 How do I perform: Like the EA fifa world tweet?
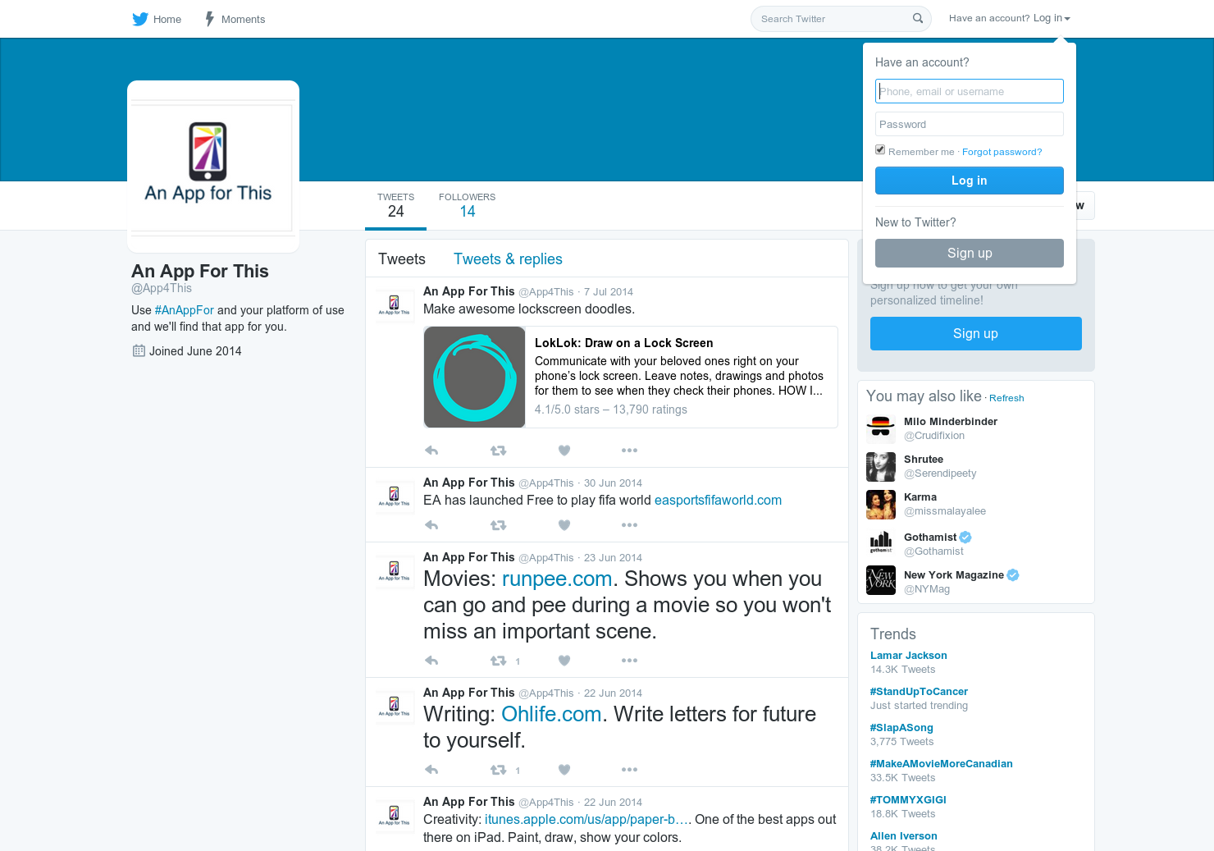tap(564, 525)
